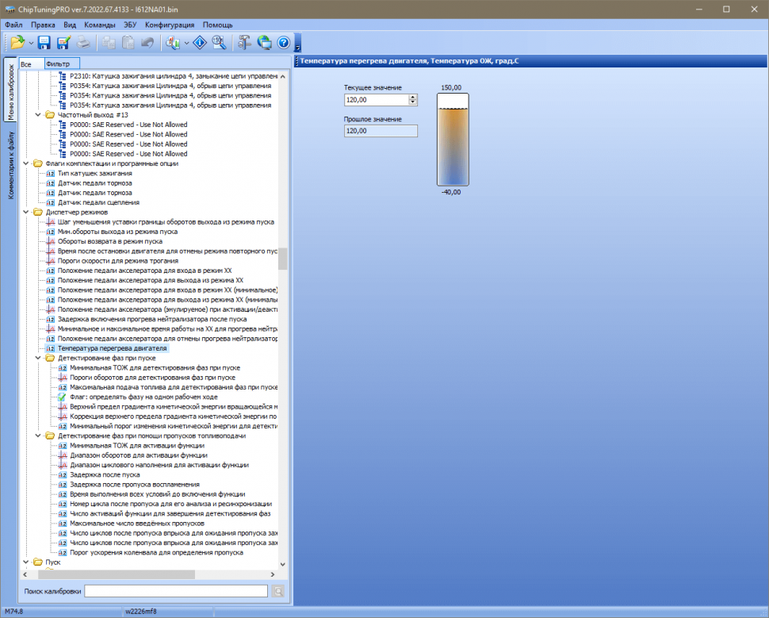
Task: Open help via the question mark icon
Action: [283, 42]
